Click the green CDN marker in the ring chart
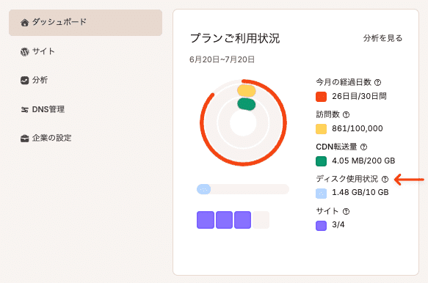 coord(247,104)
